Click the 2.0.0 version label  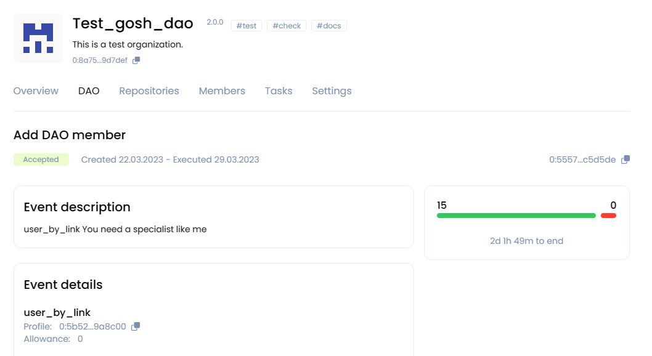(215, 22)
